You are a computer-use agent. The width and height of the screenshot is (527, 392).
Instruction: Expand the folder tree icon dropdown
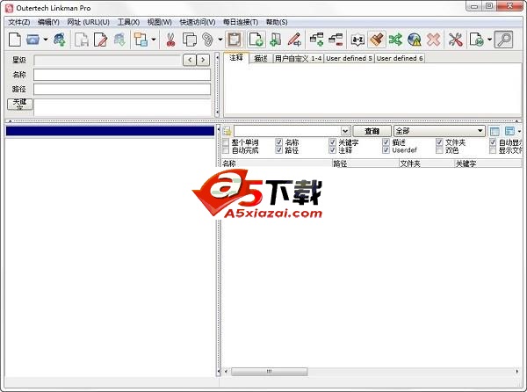coord(154,40)
